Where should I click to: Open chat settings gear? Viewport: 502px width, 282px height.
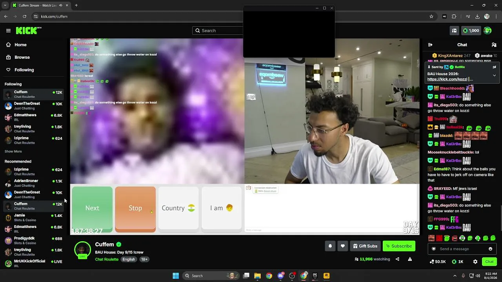475,262
